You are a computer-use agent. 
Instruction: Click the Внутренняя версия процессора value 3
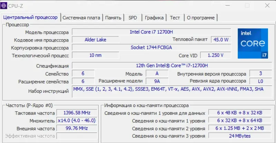261,74
